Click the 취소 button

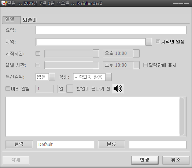pos(176,160)
